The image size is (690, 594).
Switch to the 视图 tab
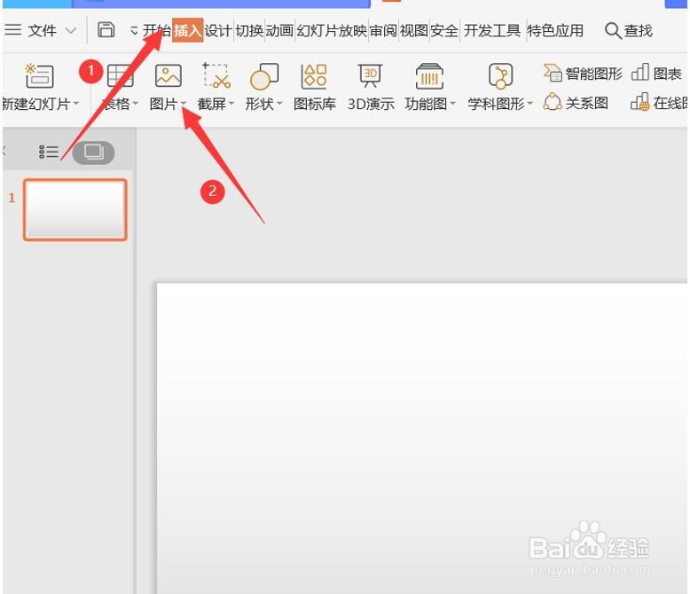tap(413, 31)
